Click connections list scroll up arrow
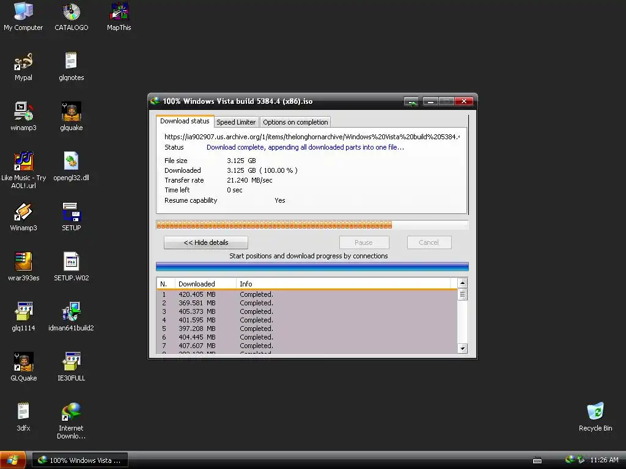Screen dimensions: 626x469 [462, 283]
